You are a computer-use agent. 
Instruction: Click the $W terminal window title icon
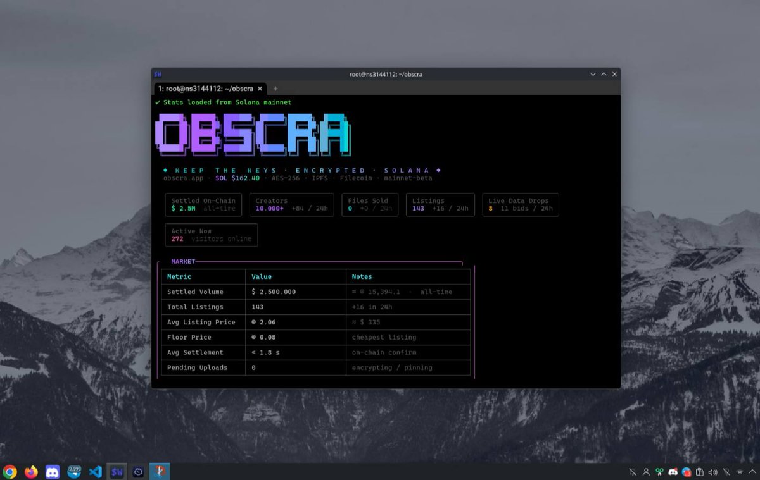[x=158, y=74]
